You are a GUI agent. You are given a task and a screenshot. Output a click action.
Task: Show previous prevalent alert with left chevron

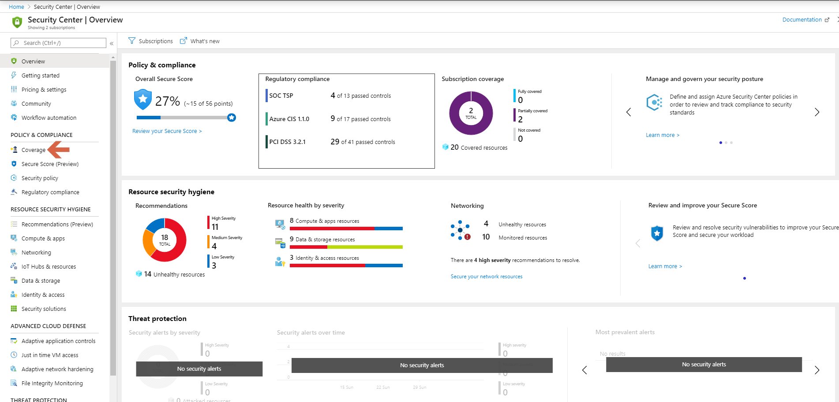point(584,370)
